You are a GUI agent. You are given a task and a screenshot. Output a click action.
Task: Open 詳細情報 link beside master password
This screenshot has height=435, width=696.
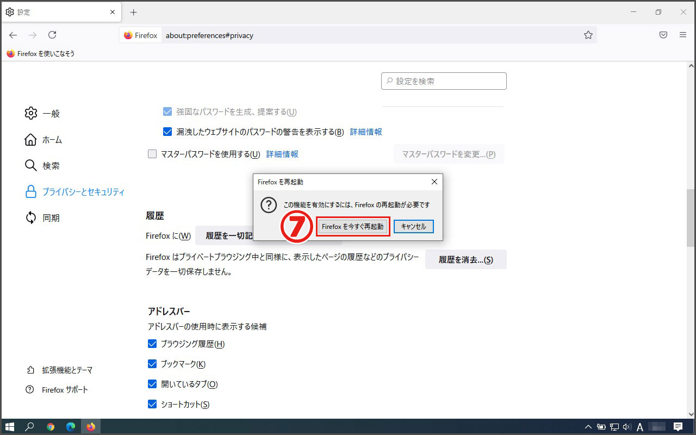point(282,154)
